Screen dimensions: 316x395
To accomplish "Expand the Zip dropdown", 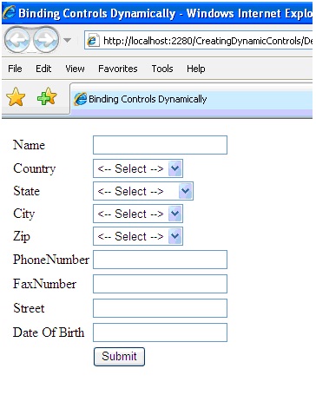I will (x=175, y=236).
